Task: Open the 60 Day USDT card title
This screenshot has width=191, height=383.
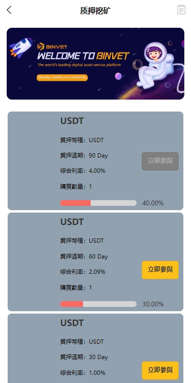Action: (x=72, y=222)
